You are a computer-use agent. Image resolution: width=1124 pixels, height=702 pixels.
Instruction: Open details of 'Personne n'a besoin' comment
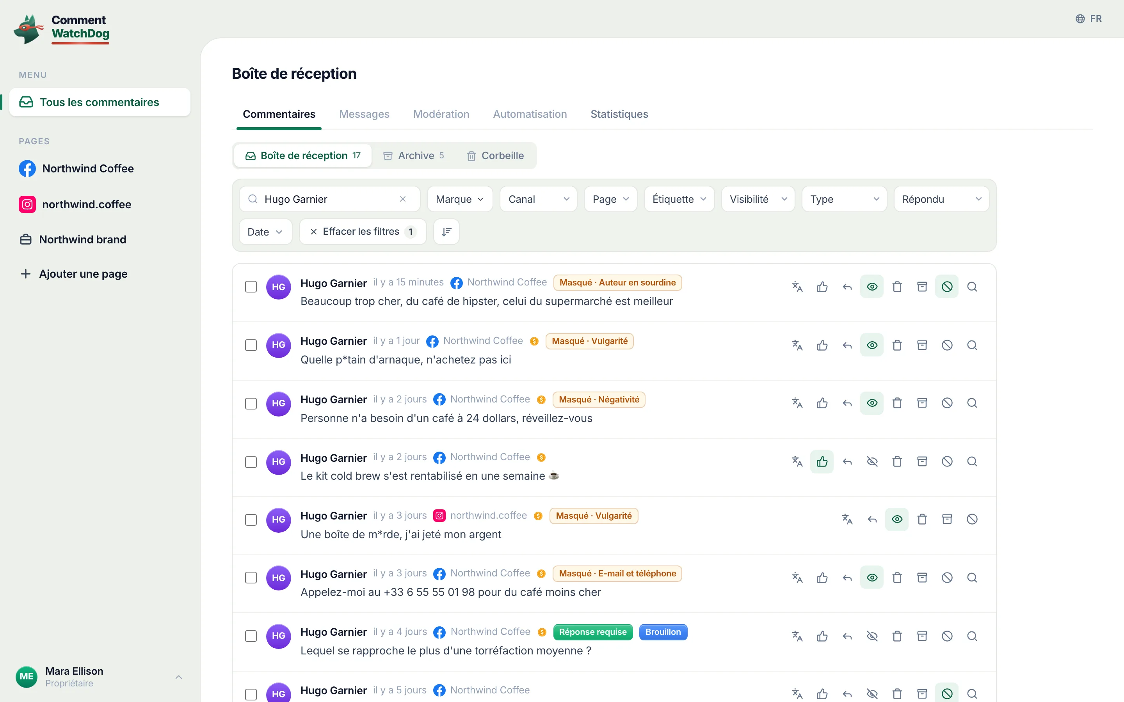(x=972, y=403)
